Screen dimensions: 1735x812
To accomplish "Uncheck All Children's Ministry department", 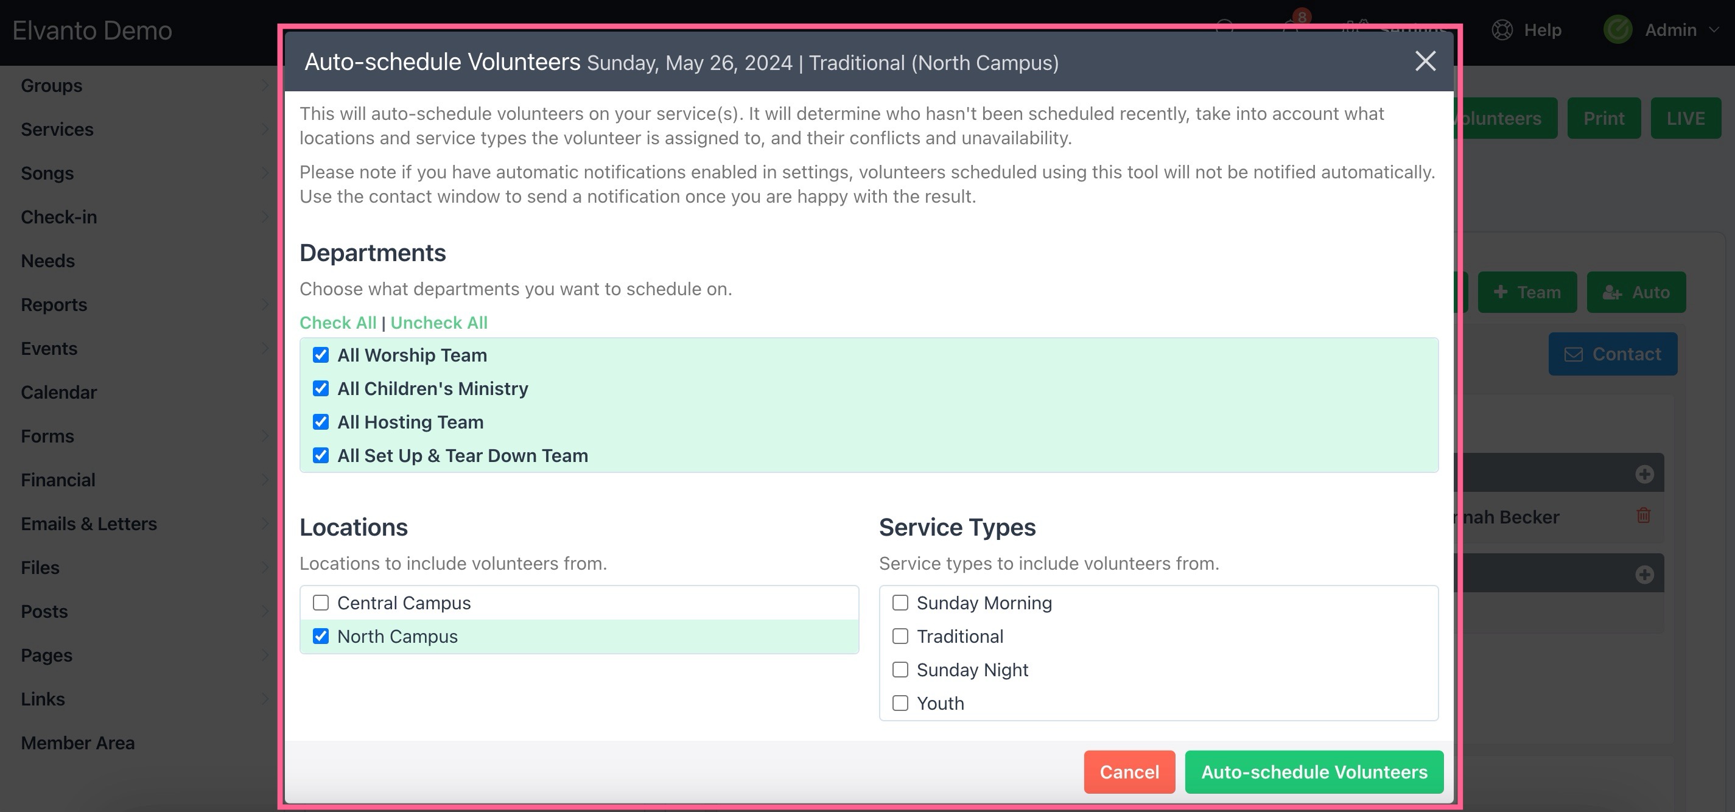I will (x=321, y=388).
